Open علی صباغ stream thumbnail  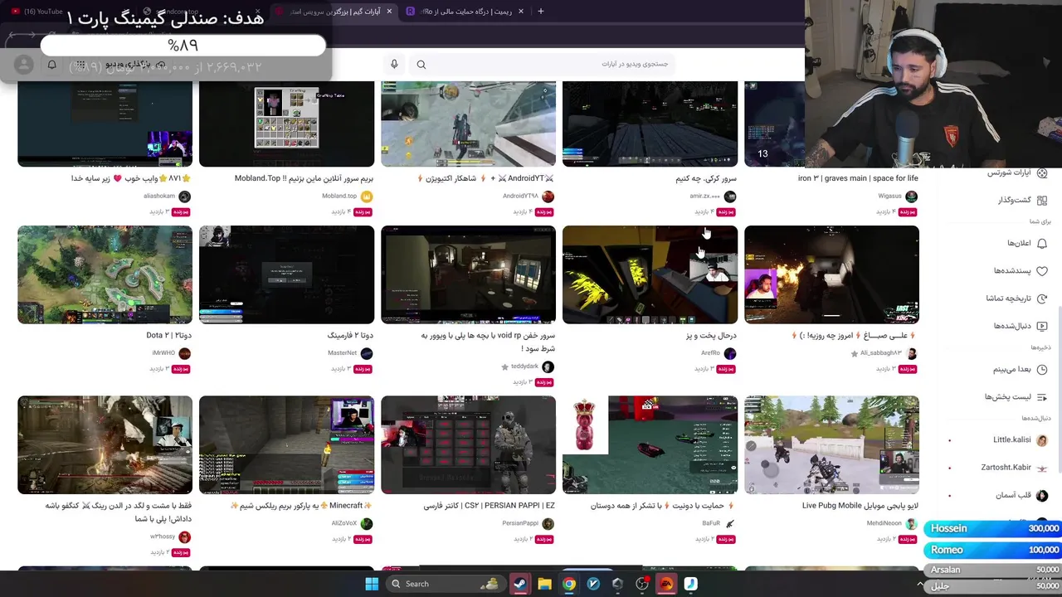pyautogui.click(x=831, y=274)
